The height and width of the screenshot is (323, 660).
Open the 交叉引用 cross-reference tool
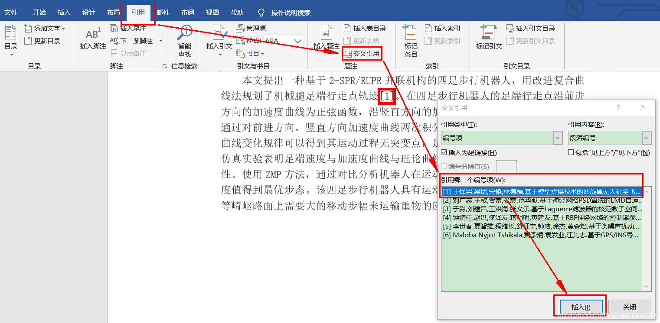point(362,54)
